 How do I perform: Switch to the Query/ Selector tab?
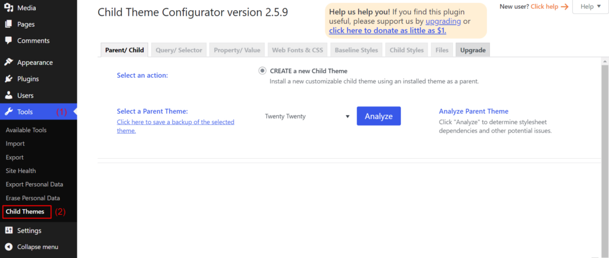pos(178,50)
